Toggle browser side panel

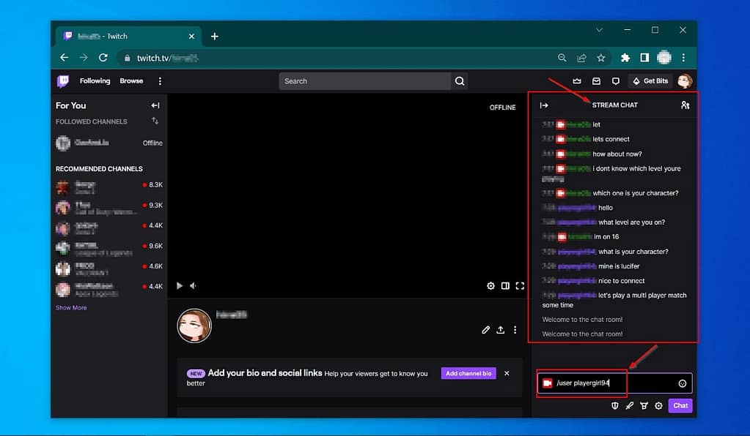click(644, 58)
